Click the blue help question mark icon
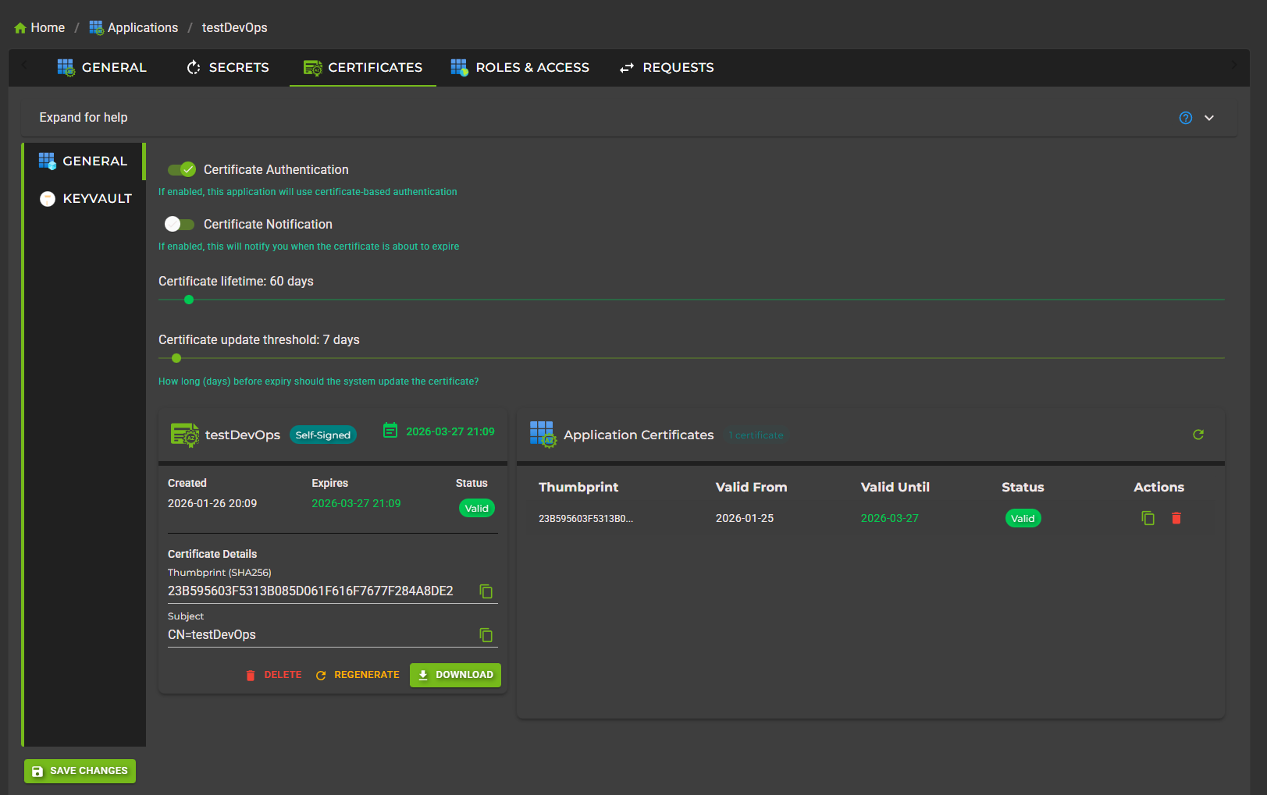 [x=1186, y=118]
